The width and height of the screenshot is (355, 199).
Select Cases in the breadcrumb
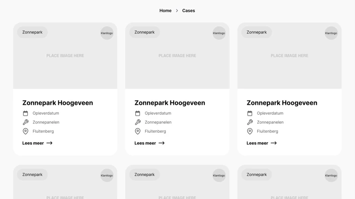(x=188, y=11)
